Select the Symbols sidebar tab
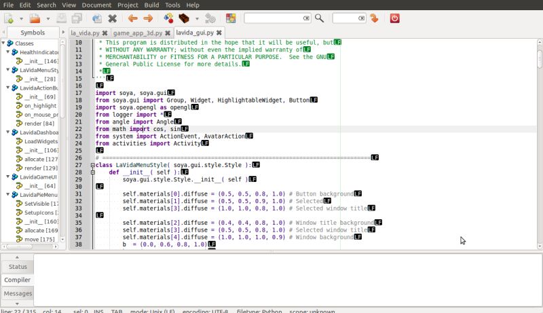The height and width of the screenshot is (313, 543). [x=33, y=33]
